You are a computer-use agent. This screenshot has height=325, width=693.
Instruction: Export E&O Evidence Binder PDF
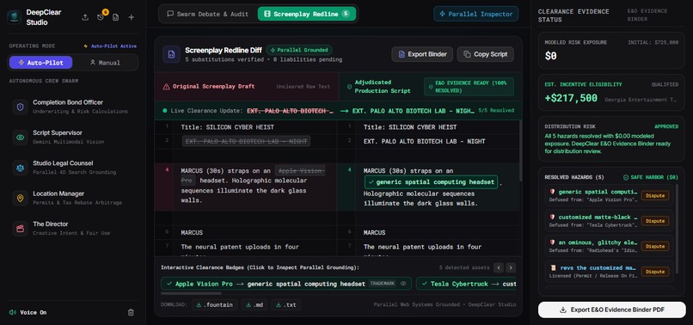click(x=611, y=310)
